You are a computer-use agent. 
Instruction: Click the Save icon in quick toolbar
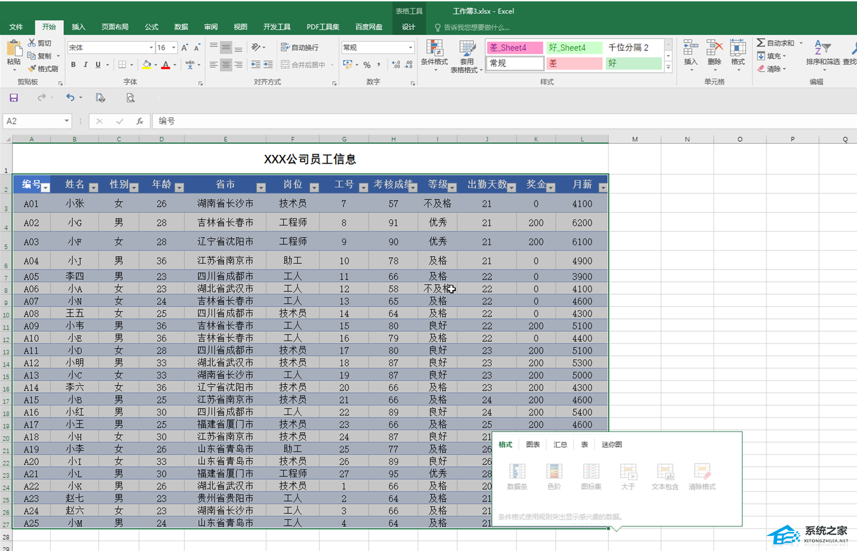click(x=14, y=98)
